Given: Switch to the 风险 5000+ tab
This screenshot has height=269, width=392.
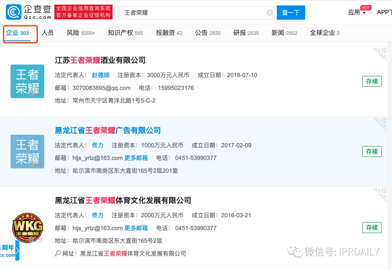Looking at the screenshot, I should (x=81, y=33).
